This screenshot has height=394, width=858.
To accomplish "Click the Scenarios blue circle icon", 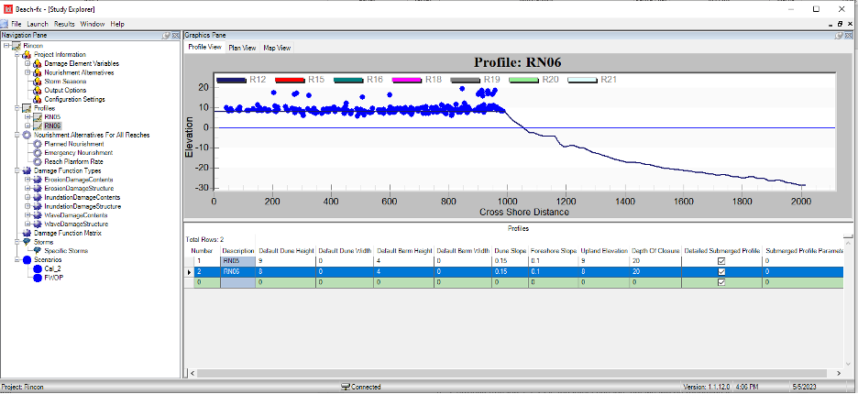I will (27, 260).
